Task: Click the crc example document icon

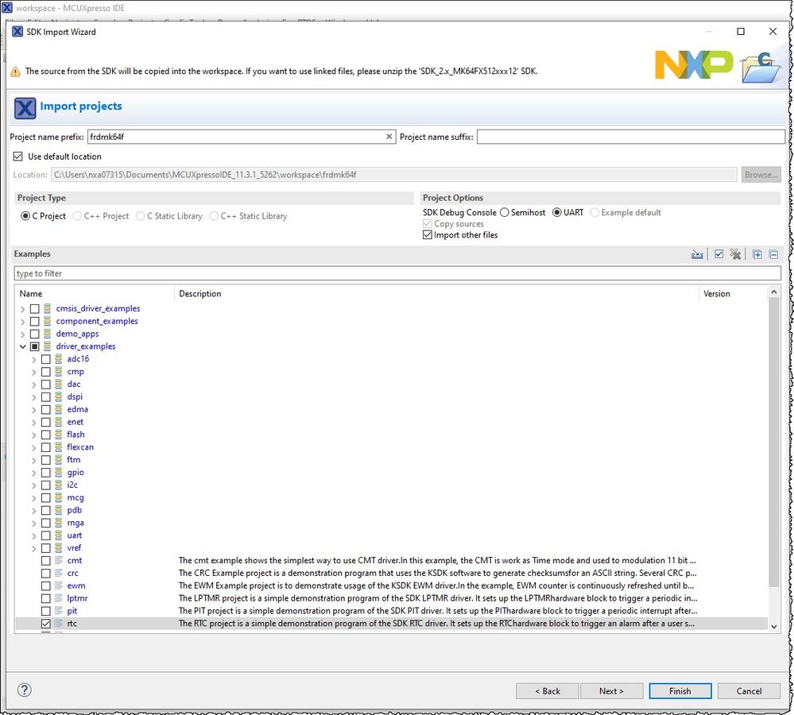Action: pyautogui.click(x=58, y=573)
